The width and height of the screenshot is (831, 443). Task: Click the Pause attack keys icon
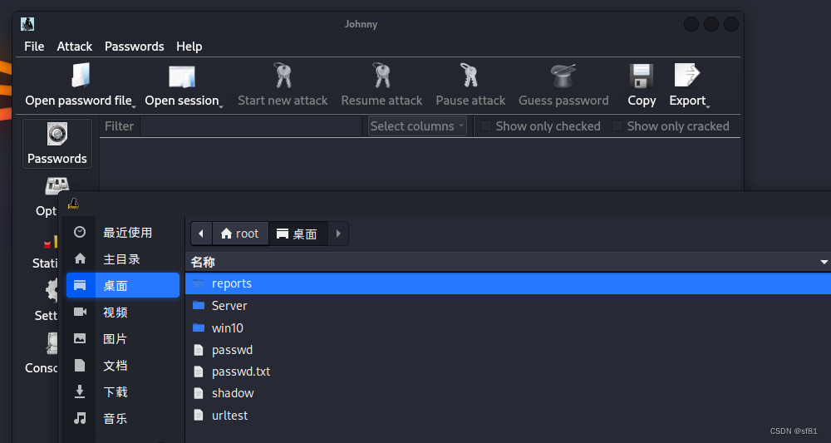(470, 76)
